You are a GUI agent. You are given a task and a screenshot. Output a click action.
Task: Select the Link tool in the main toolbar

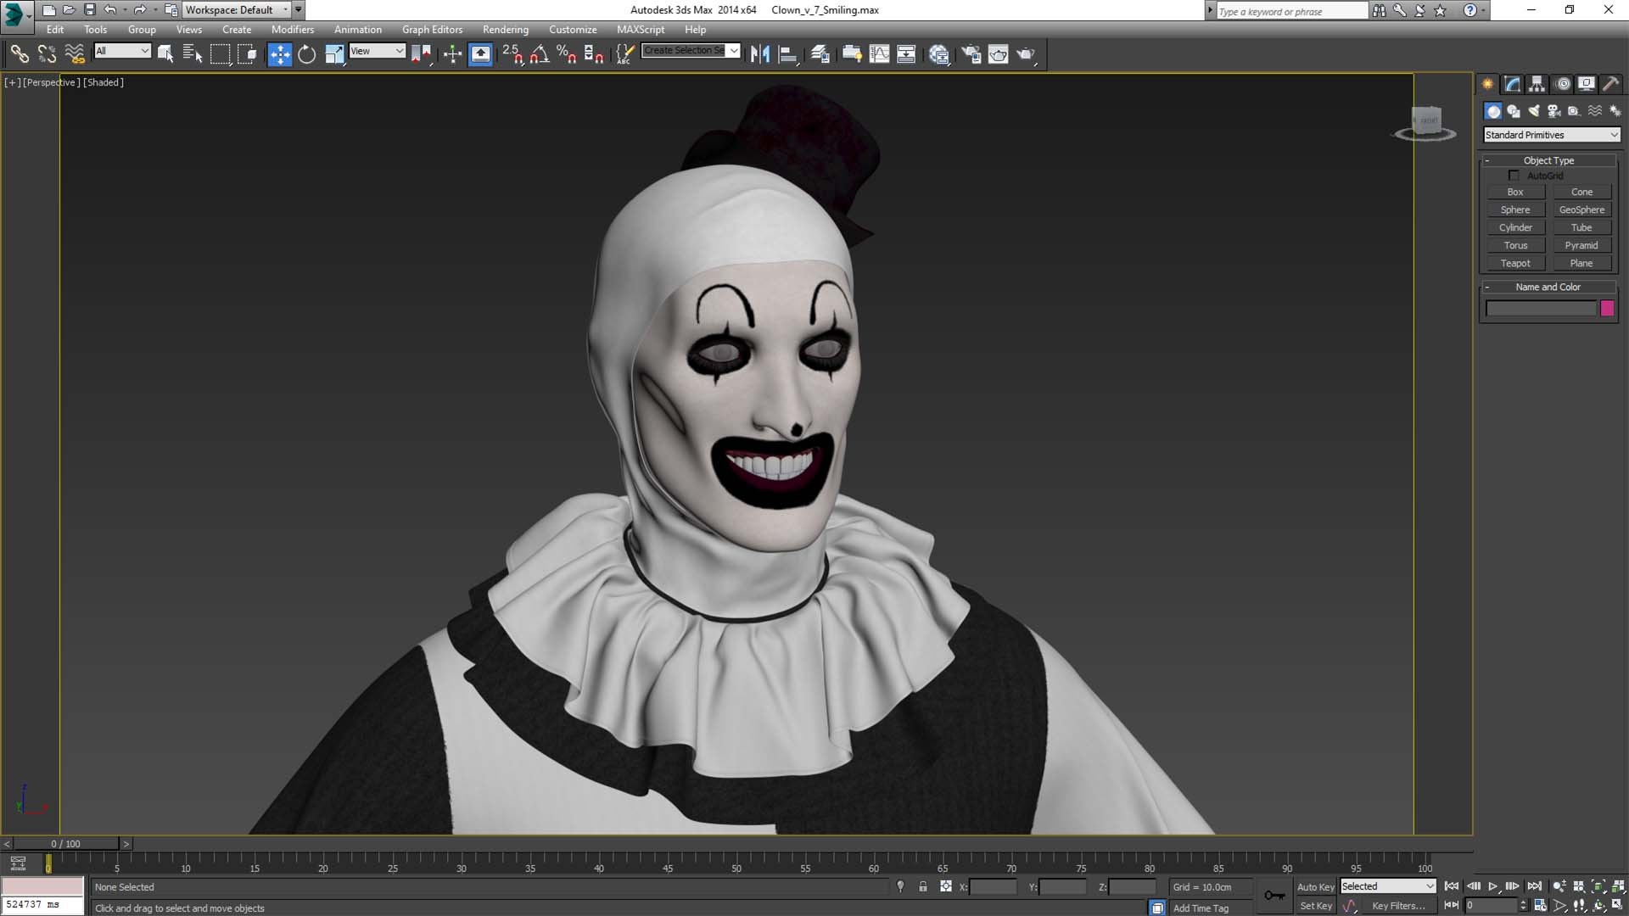(19, 54)
